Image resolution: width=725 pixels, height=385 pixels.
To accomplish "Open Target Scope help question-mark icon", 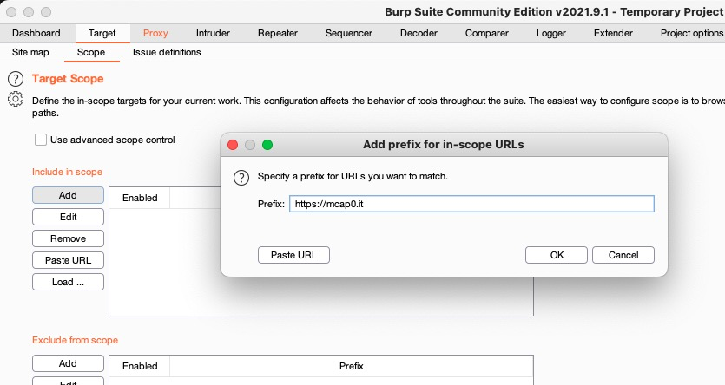I will tap(16, 79).
